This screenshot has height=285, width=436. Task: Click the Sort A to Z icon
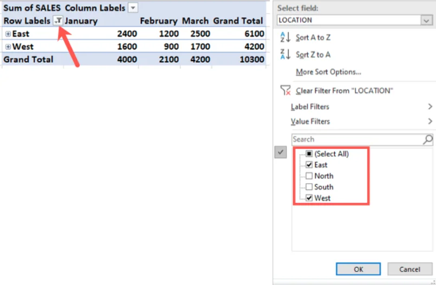(285, 37)
